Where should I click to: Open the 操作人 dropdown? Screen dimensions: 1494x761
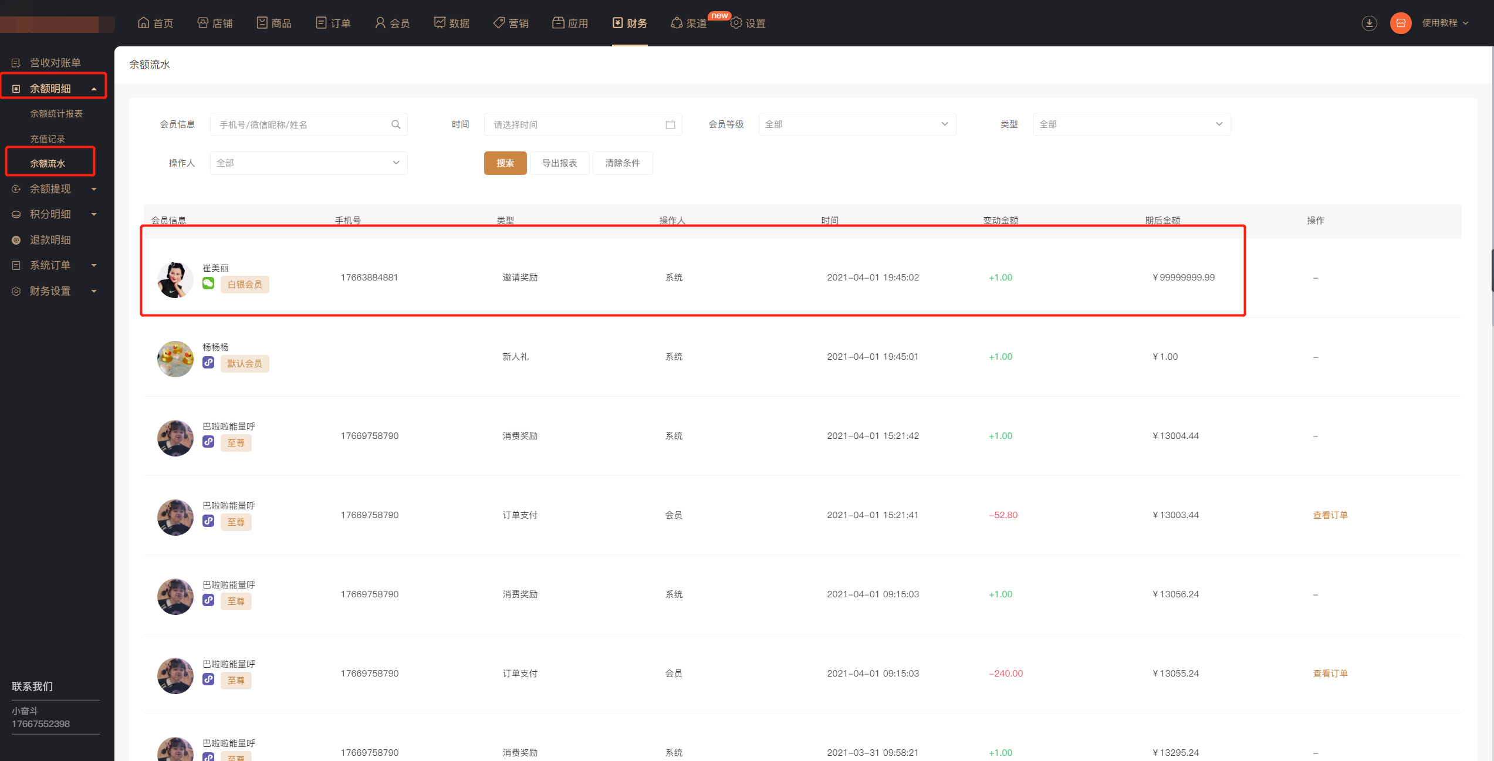coord(308,163)
